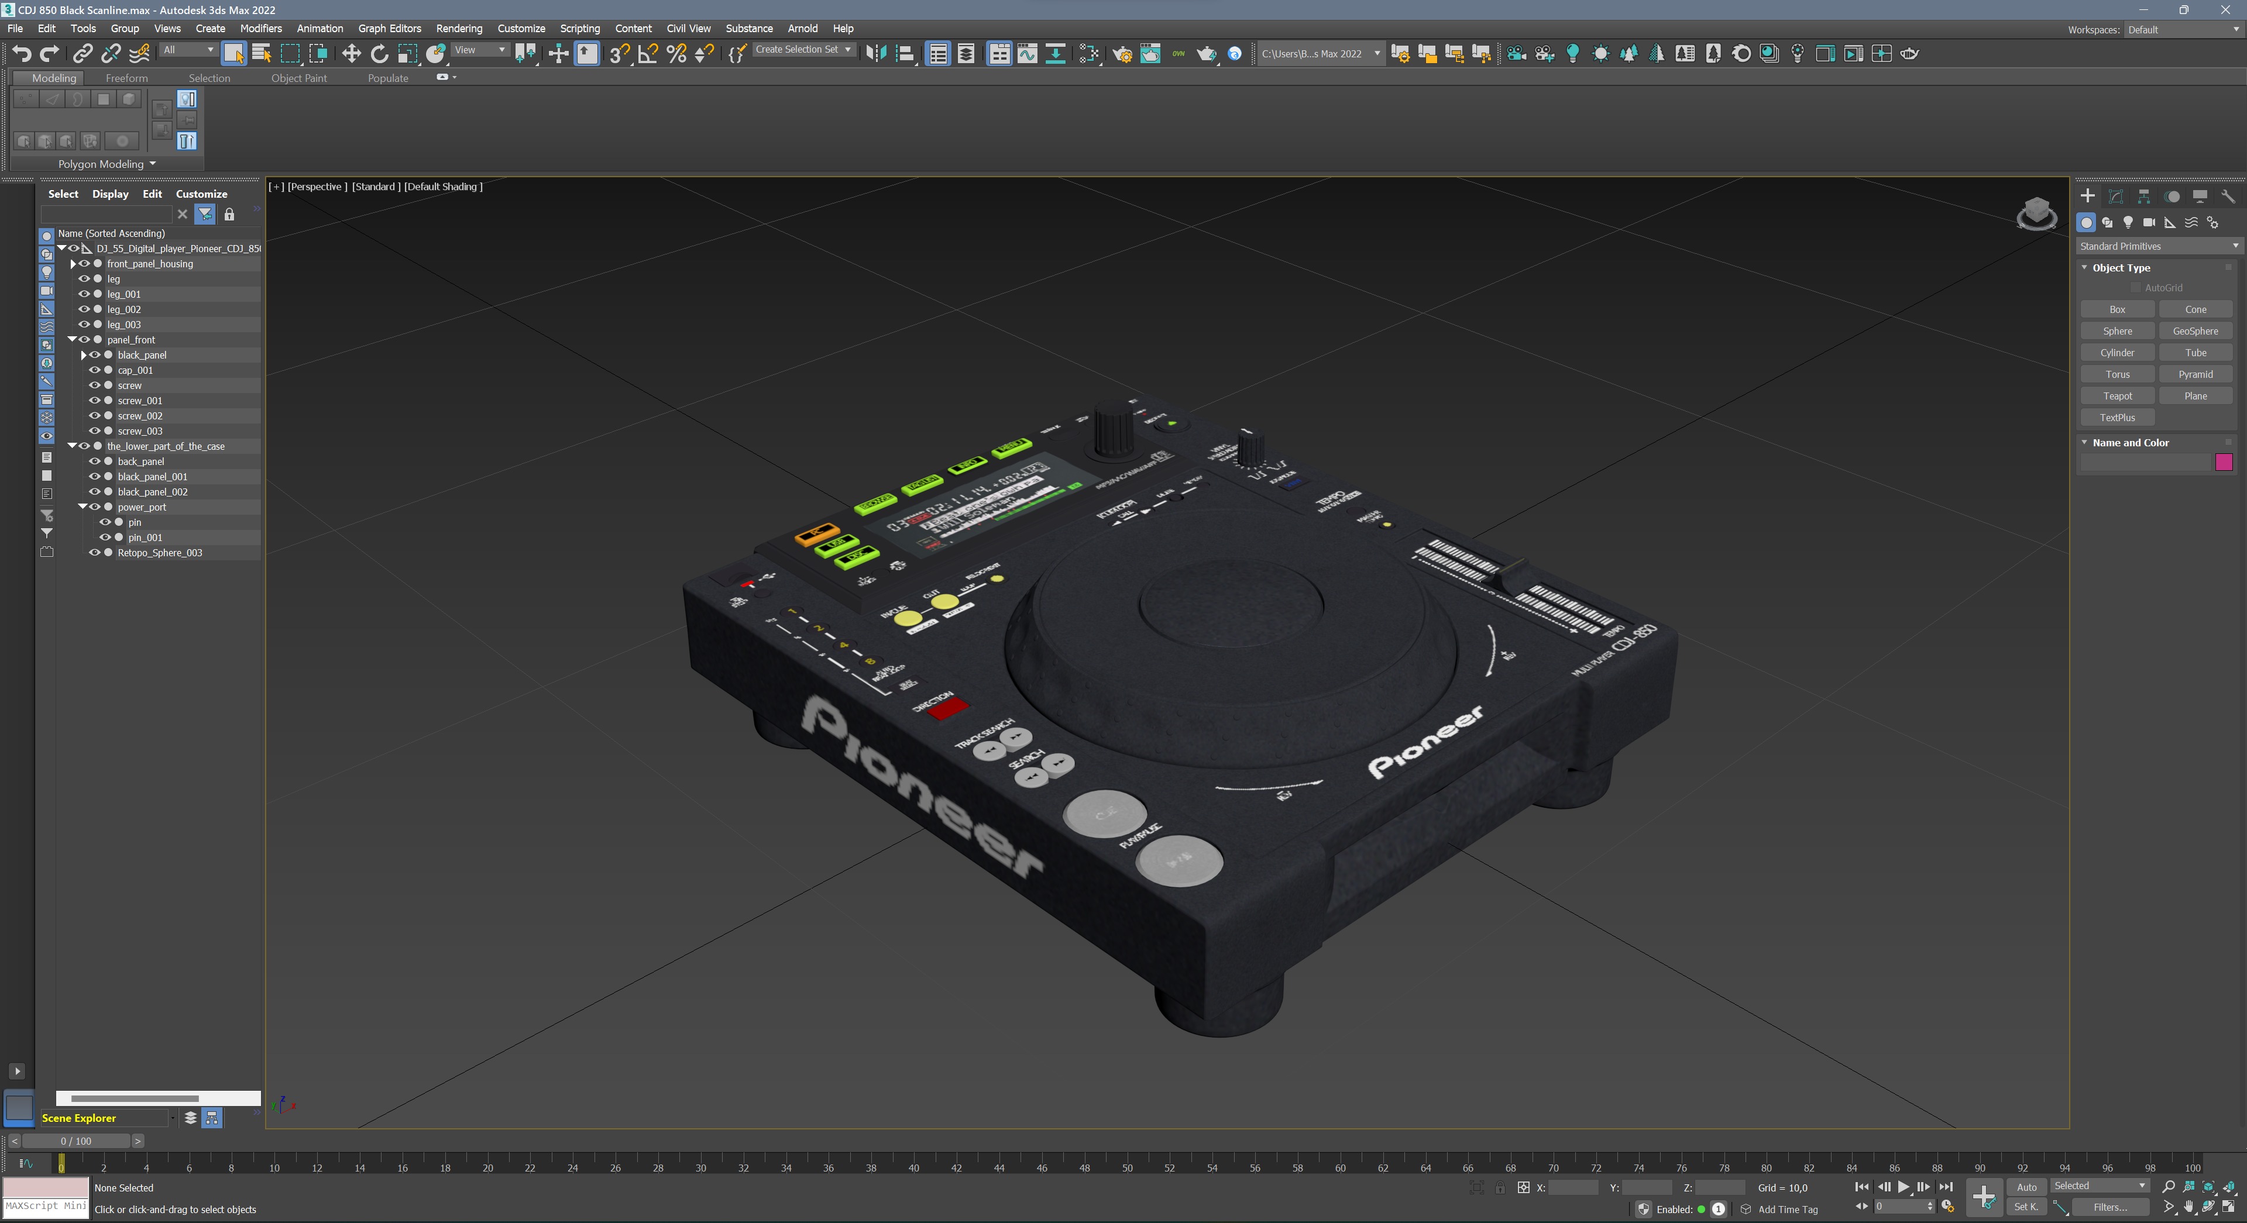Toggle visibility of Retopo_Sphere_003
The width and height of the screenshot is (2247, 1223).
pos(94,553)
